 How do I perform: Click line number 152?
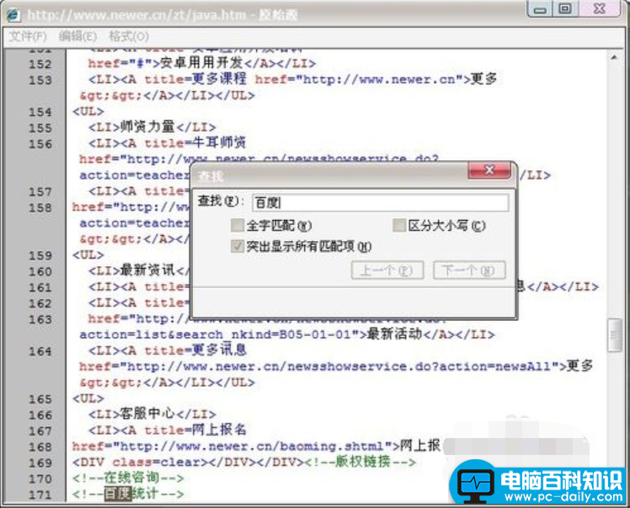pyautogui.click(x=40, y=64)
